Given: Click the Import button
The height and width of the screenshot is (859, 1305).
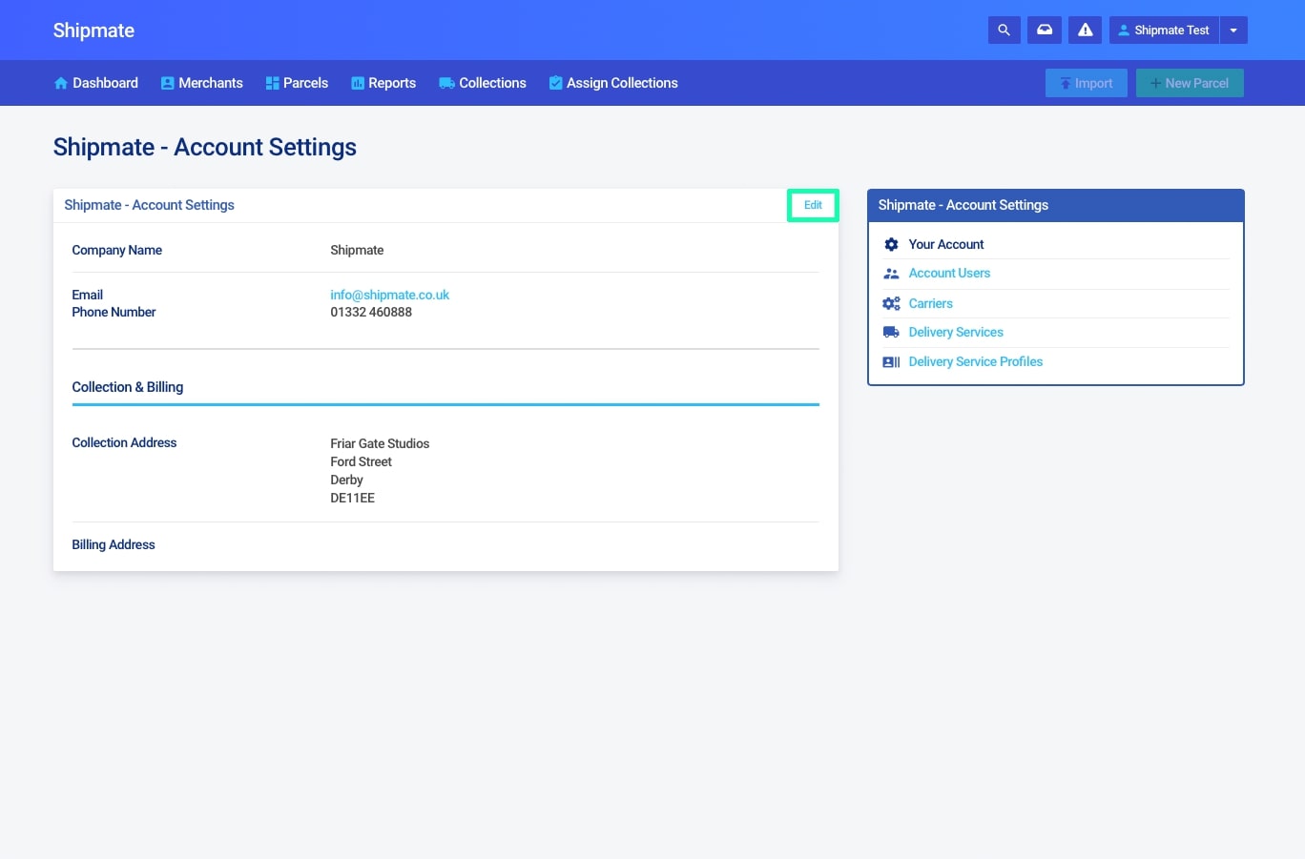Looking at the screenshot, I should pyautogui.click(x=1087, y=83).
